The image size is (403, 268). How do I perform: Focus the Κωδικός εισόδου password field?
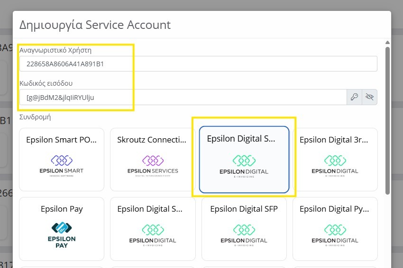183,98
